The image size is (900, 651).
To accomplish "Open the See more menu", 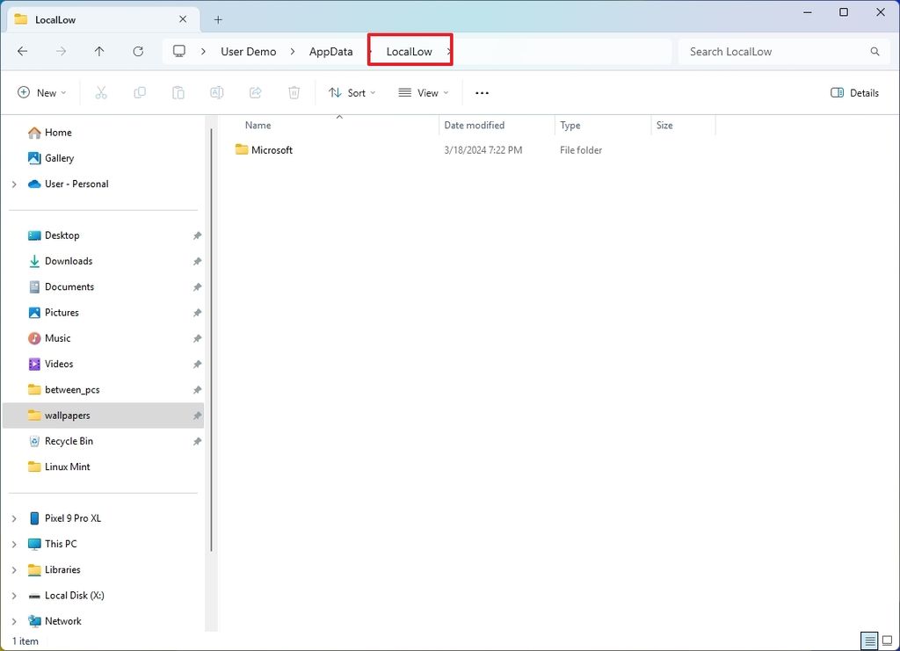I will click(481, 92).
